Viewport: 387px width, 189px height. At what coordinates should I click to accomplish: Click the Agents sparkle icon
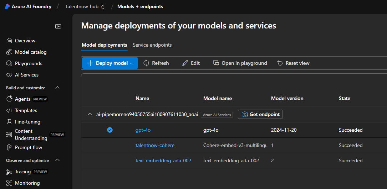pyautogui.click(x=9, y=99)
